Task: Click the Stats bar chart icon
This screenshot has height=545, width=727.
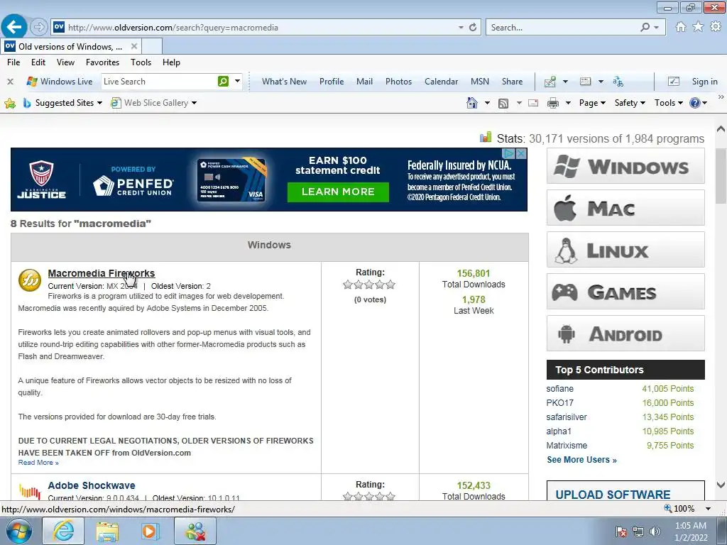Action: pos(486,137)
